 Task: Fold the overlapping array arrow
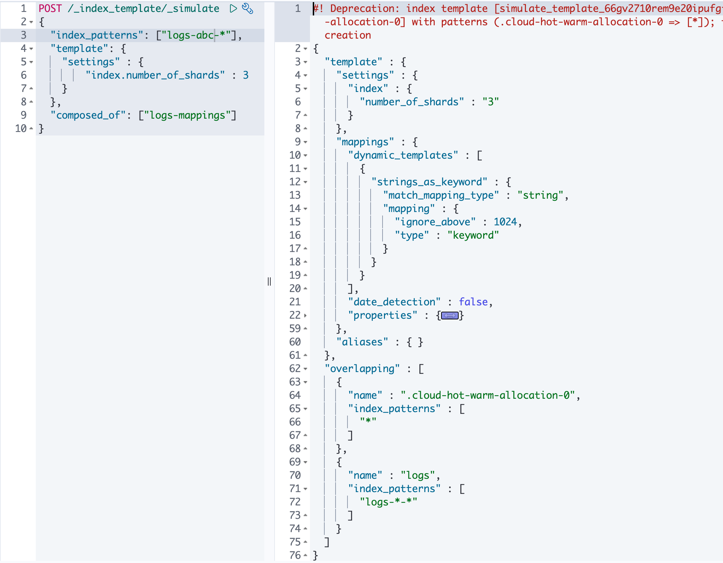(x=305, y=369)
